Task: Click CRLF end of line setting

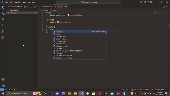Action: [x=147, y=90]
